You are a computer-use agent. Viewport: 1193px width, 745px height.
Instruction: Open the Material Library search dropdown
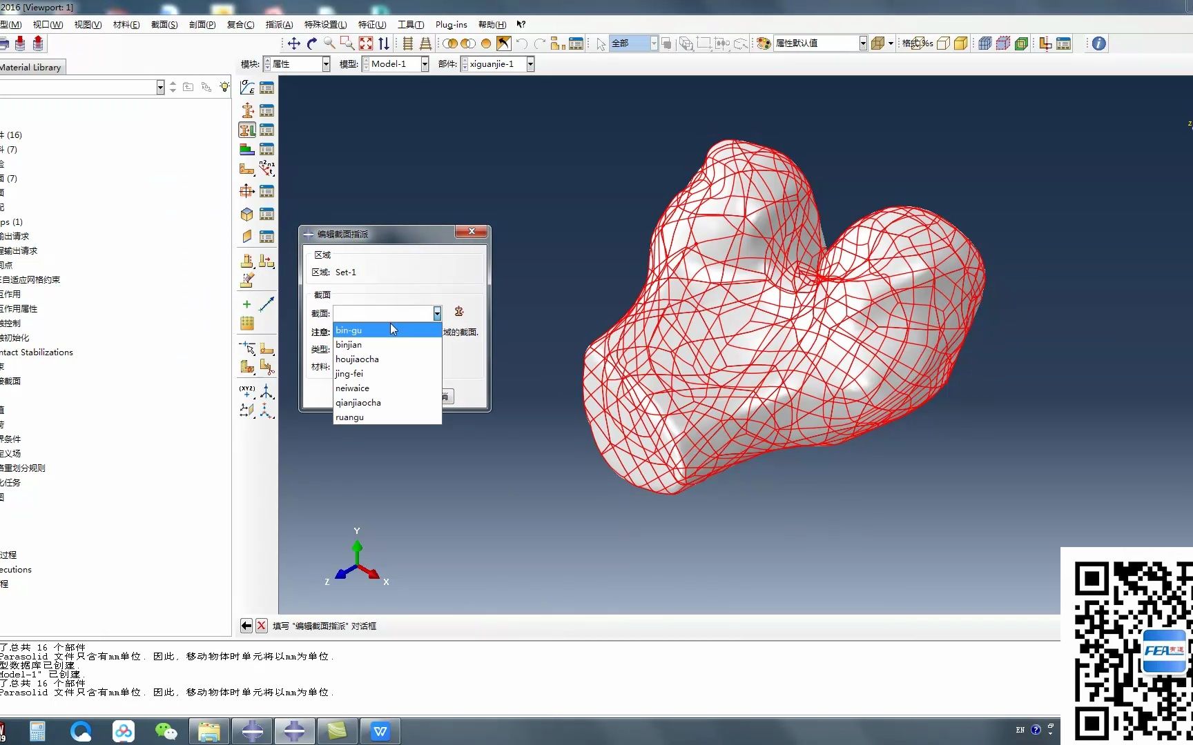160,87
